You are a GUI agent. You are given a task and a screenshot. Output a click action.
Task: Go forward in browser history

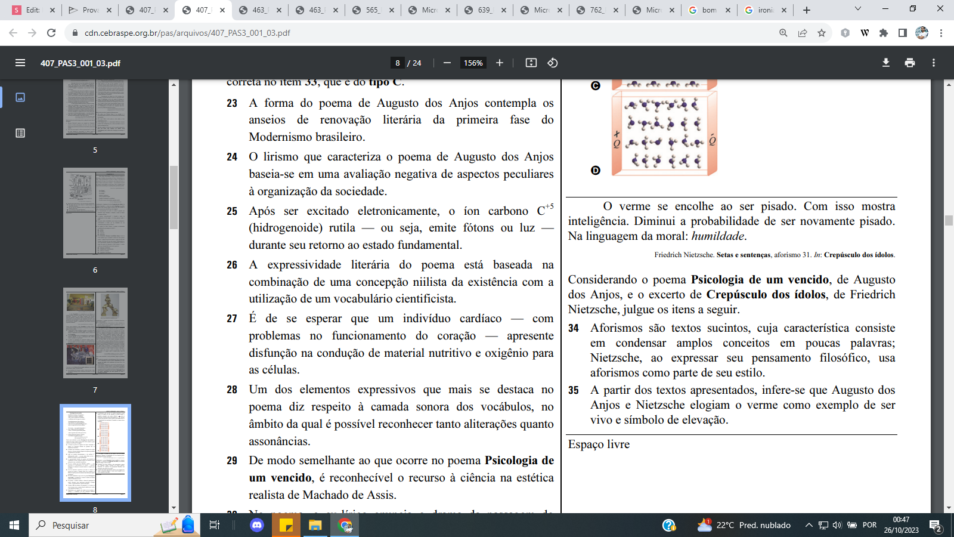32,33
